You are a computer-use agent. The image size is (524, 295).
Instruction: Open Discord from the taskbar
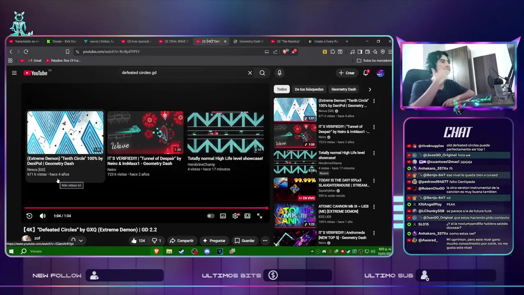tap(207, 251)
